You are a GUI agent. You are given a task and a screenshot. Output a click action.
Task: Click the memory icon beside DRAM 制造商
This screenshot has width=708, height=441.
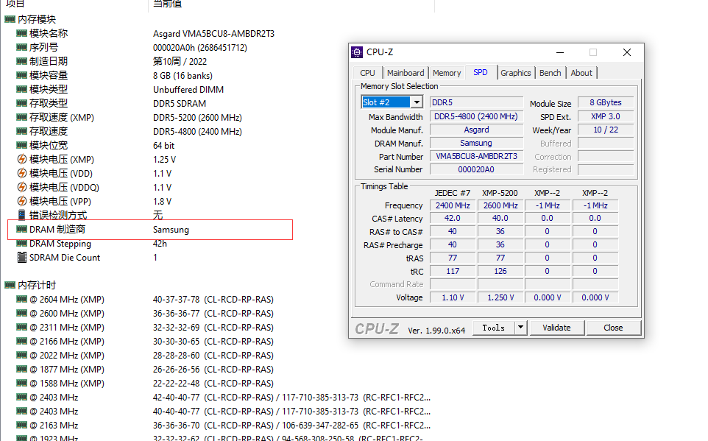[21, 229]
